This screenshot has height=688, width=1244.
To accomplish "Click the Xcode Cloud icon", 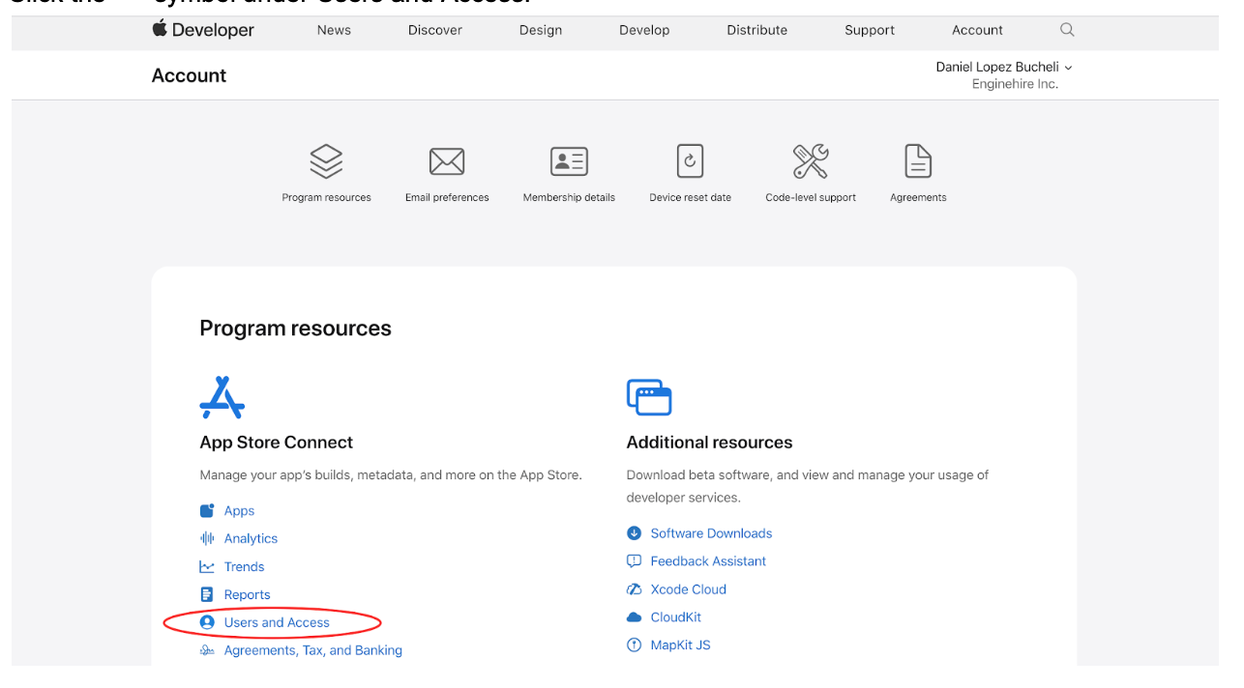I will click(x=635, y=589).
